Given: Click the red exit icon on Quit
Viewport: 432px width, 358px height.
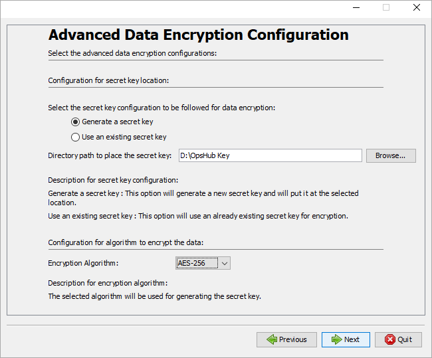Looking at the screenshot, I should [x=389, y=339].
